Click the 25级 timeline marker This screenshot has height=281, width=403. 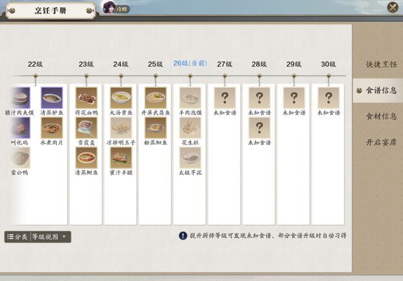pyautogui.click(x=156, y=76)
